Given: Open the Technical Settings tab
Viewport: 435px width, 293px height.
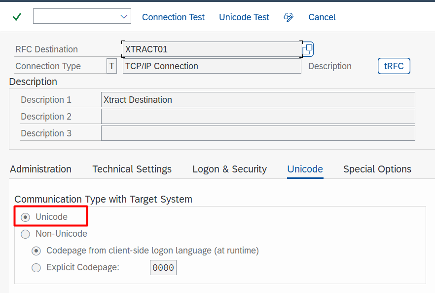Looking at the screenshot, I should [132, 169].
